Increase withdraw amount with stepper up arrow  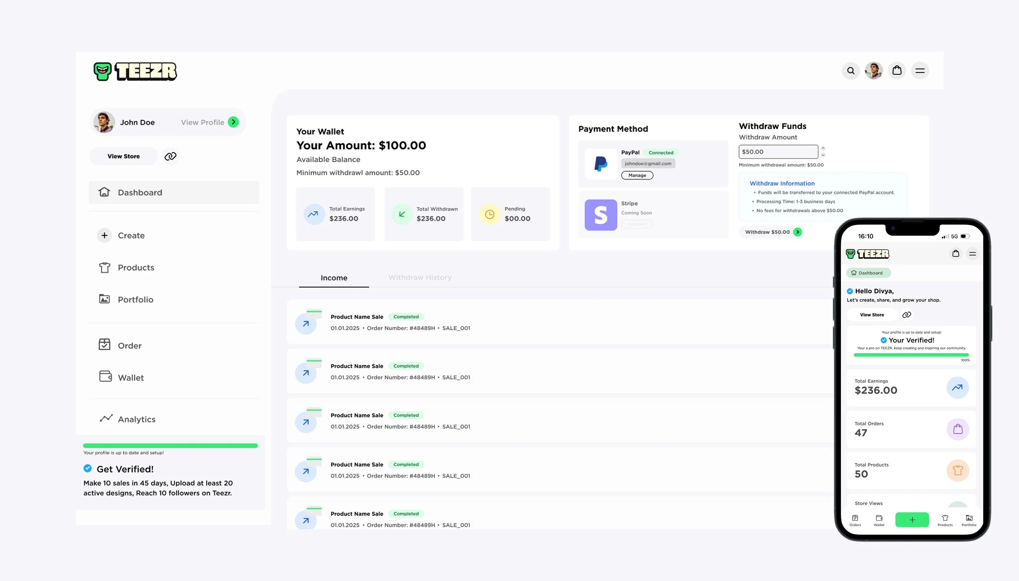(823, 148)
